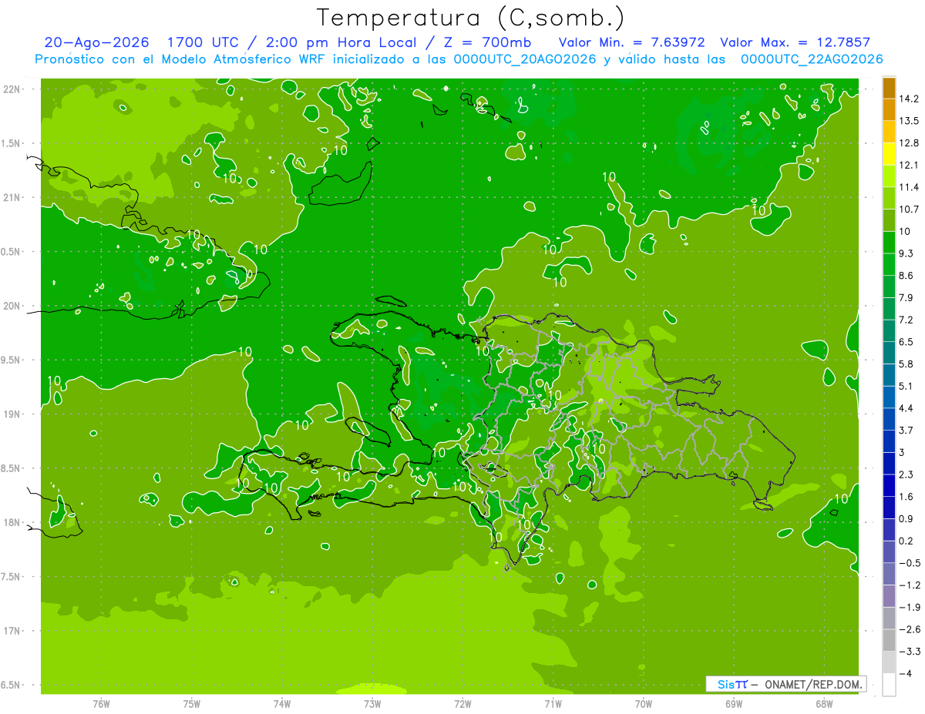Click the '21N' latitude axis label

coord(13,198)
